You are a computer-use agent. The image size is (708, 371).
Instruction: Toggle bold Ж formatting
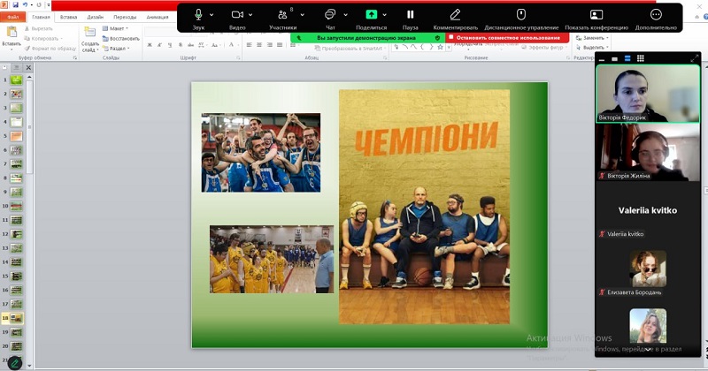(150, 45)
